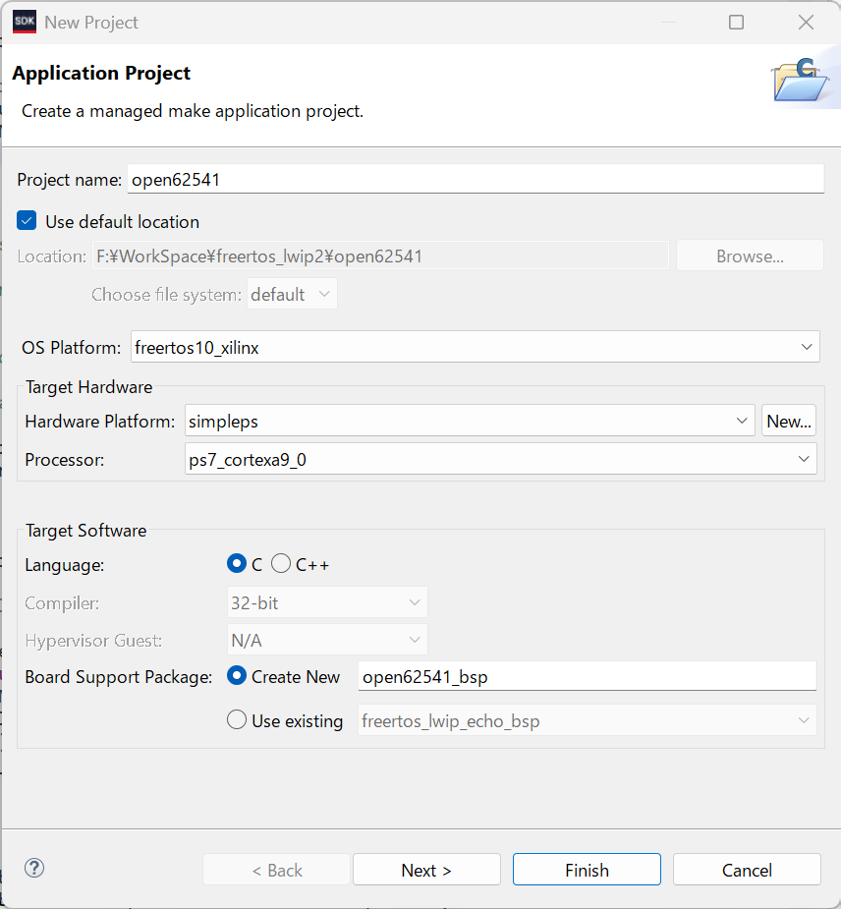Close the New Project dialog
The width and height of the screenshot is (841, 909).
pyautogui.click(x=806, y=22)
